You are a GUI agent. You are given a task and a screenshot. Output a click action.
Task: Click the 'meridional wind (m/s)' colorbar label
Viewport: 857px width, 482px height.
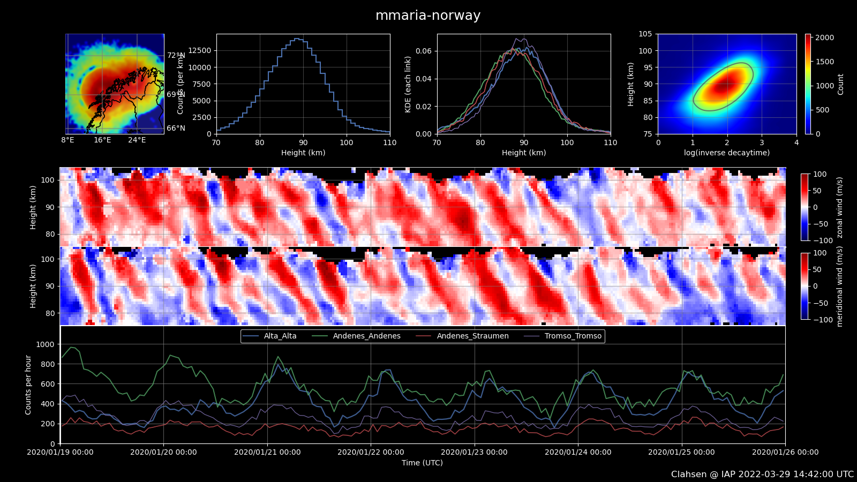[839, 287]
